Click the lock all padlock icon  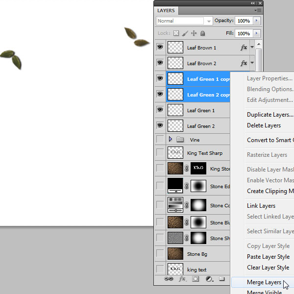pyautogui.click(x=202, y=33)
